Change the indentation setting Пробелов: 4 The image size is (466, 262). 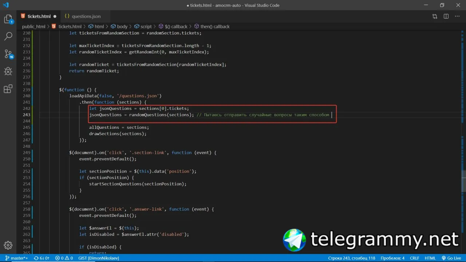pyautogui.click(x=392, y=258)
